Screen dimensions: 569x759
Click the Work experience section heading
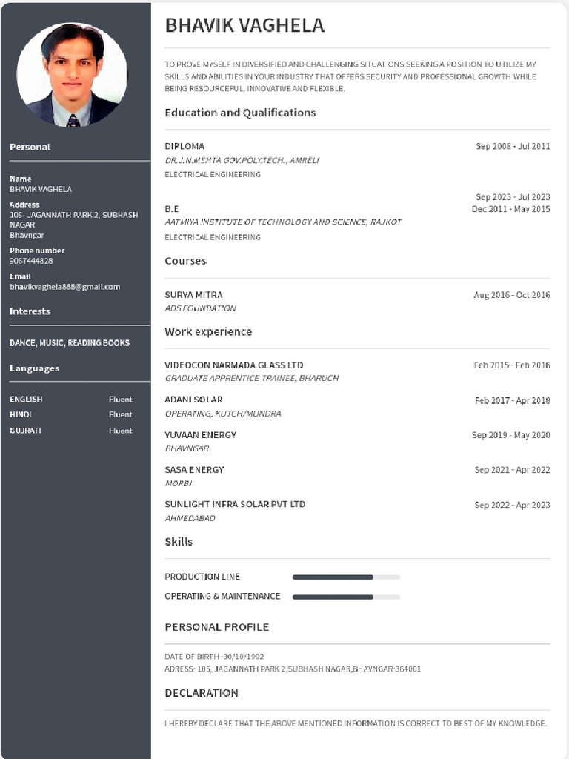click(208, 331)
